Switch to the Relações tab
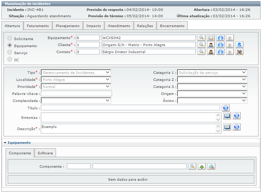The image size is (262, 193). tap(145, 26)
